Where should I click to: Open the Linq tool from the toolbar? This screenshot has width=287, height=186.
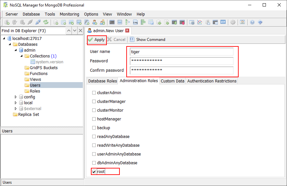pos(135,22)
